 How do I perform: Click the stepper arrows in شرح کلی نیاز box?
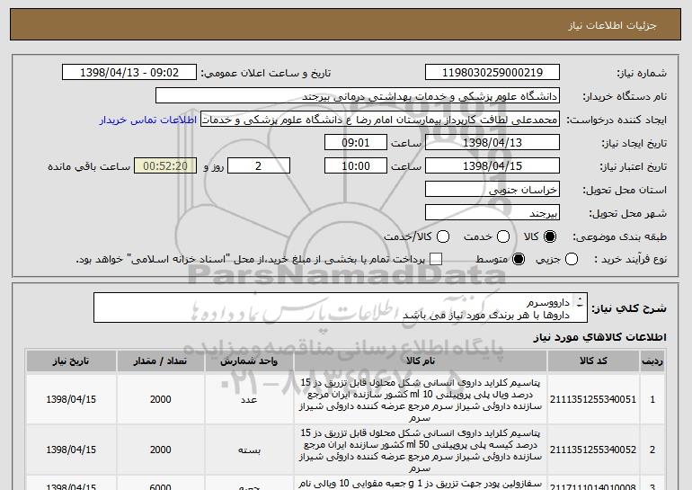point(580,302)
